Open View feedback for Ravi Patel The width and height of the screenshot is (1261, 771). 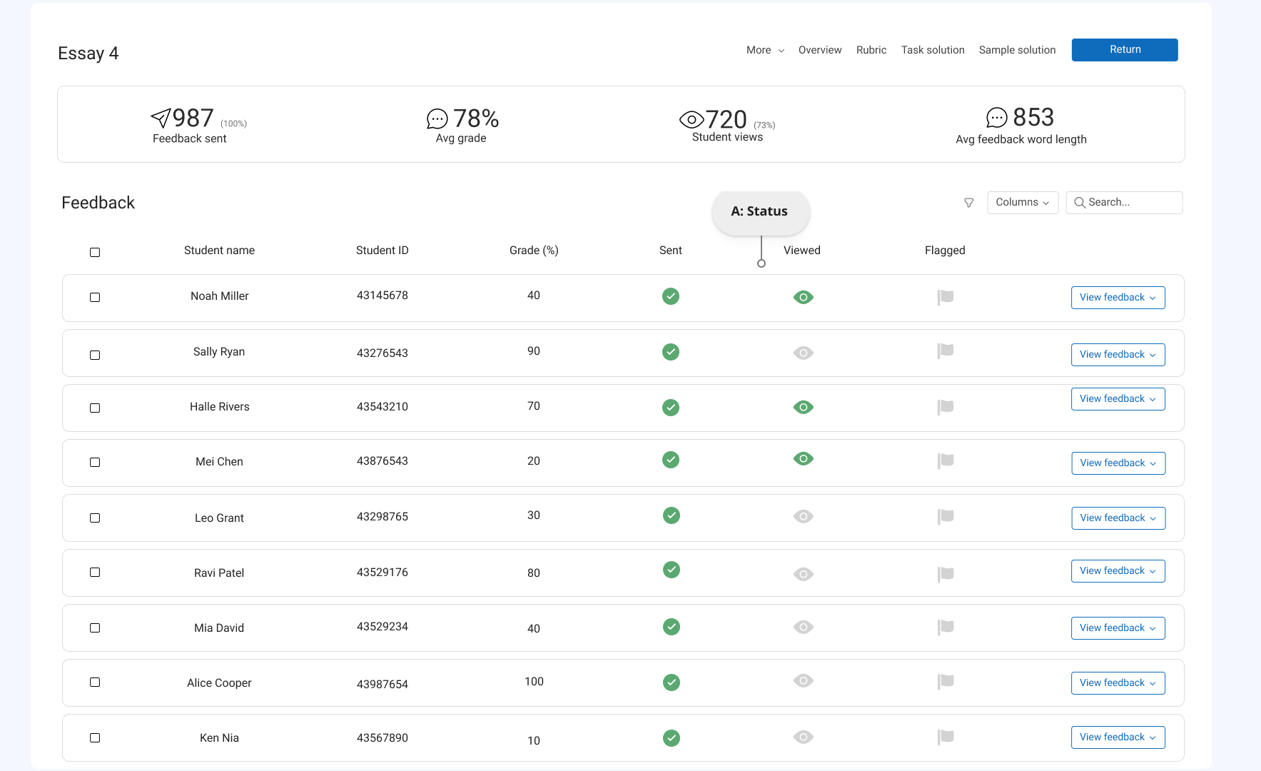coord(1118,571)
